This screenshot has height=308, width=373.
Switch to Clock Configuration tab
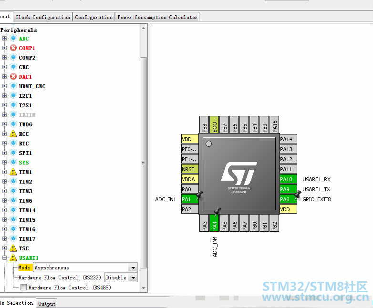coord(42,17)
